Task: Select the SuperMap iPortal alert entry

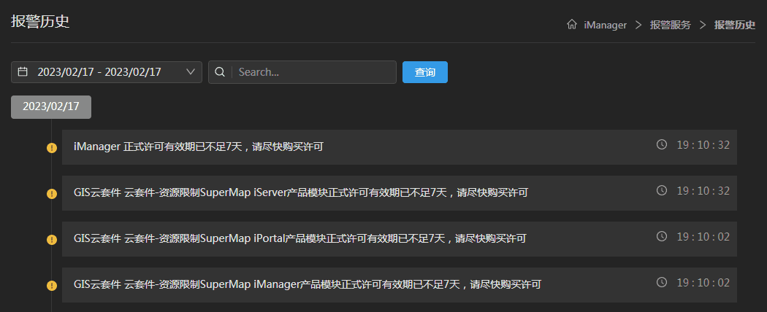Action: pyautogui.click(x=299, y=239)
